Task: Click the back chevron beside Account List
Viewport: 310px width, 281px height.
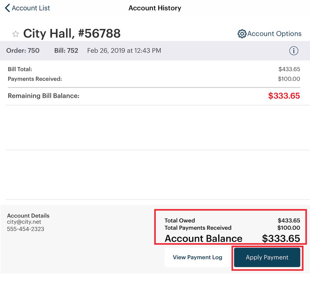Action: 7,8
